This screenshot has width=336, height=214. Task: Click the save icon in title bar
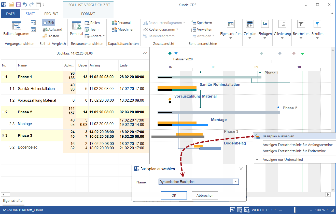18,5
